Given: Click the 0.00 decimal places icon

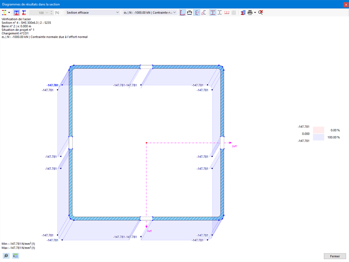Looking at the screenshot, I should pyautogui.click(x=15, y=256).
